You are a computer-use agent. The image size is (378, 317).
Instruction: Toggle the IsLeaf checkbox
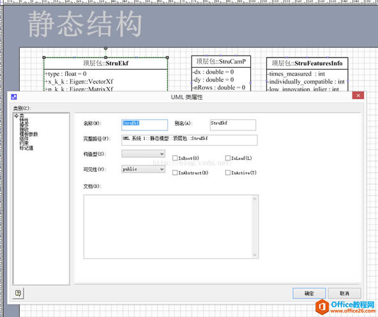(228, 158)
